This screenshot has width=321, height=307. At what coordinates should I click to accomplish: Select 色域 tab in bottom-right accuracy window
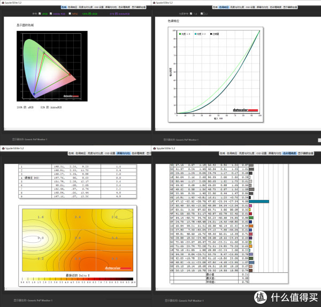click(223, 153)
